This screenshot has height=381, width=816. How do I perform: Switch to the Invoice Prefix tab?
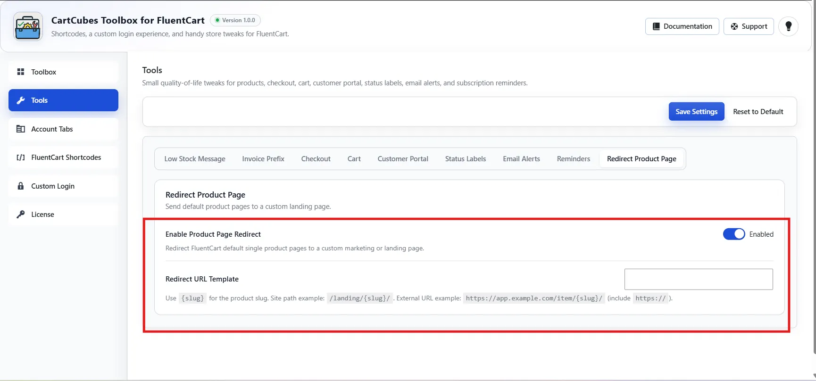coord(263,159)
